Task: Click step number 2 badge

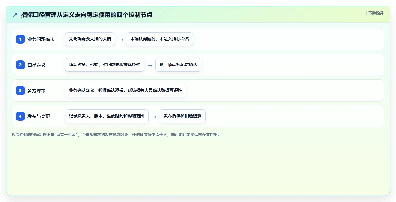Action: (20, 65)
